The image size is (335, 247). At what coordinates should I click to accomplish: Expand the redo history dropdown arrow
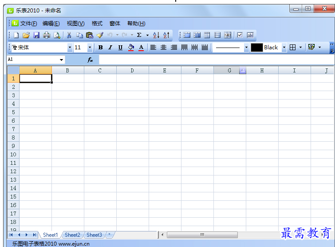pyautogui.click(x=132, y=35)
